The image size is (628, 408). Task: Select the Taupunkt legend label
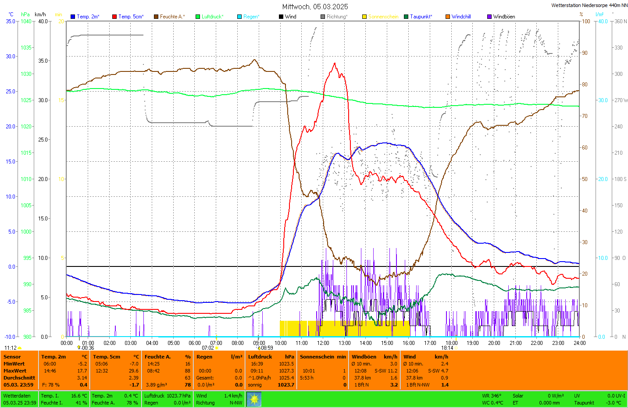coord(421,17)
